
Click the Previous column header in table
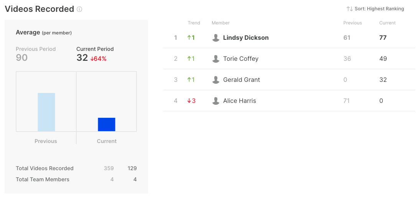(352, 23)
